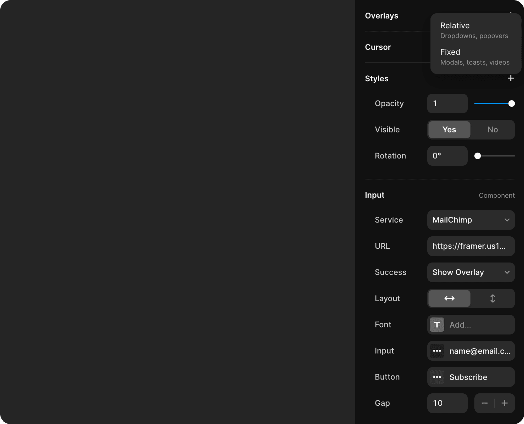Click the Opacity value field
Image resolution: width=524 pixels, height=424 pixels.
(447, 103)
